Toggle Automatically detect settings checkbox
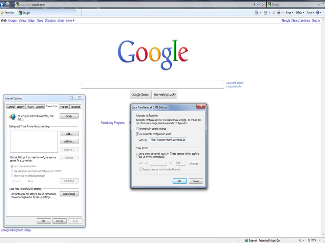 [137, 129]
